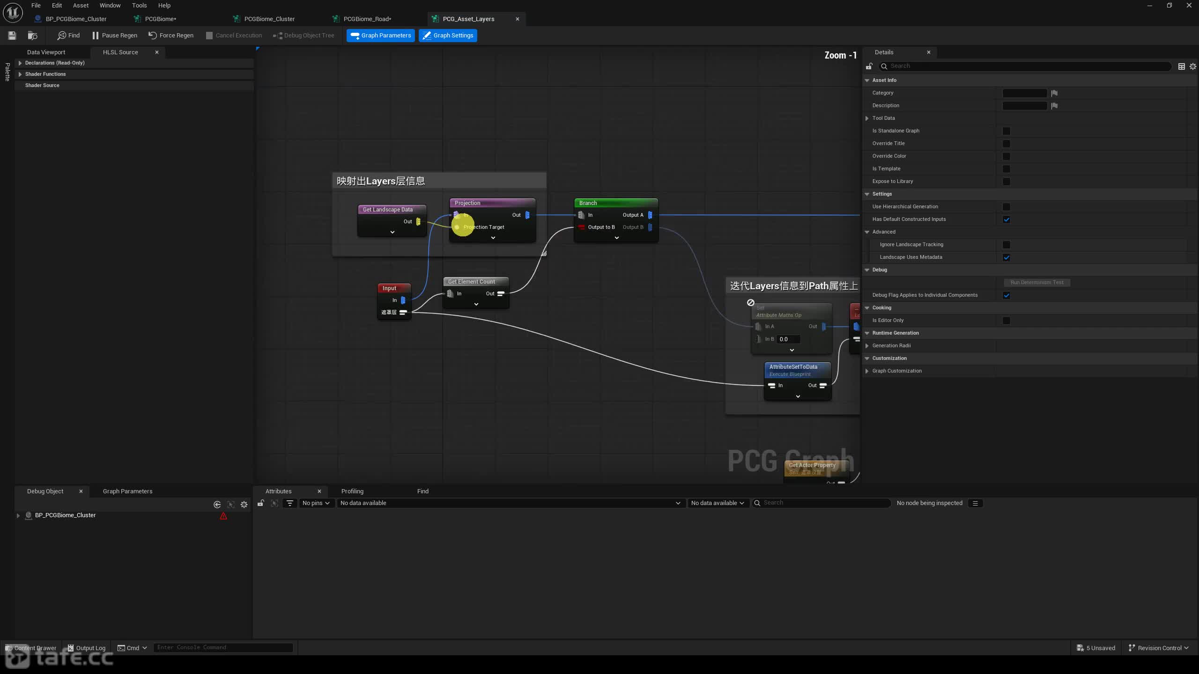Click the Details property matrix grid icon
Viewport: 1199px width, 674px height.
(x=1181, y=66)
